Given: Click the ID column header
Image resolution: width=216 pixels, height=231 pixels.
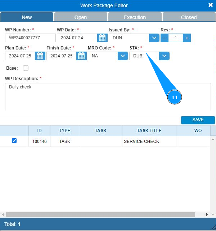Looking at the screenshot, I should click(x=39, y=131).
